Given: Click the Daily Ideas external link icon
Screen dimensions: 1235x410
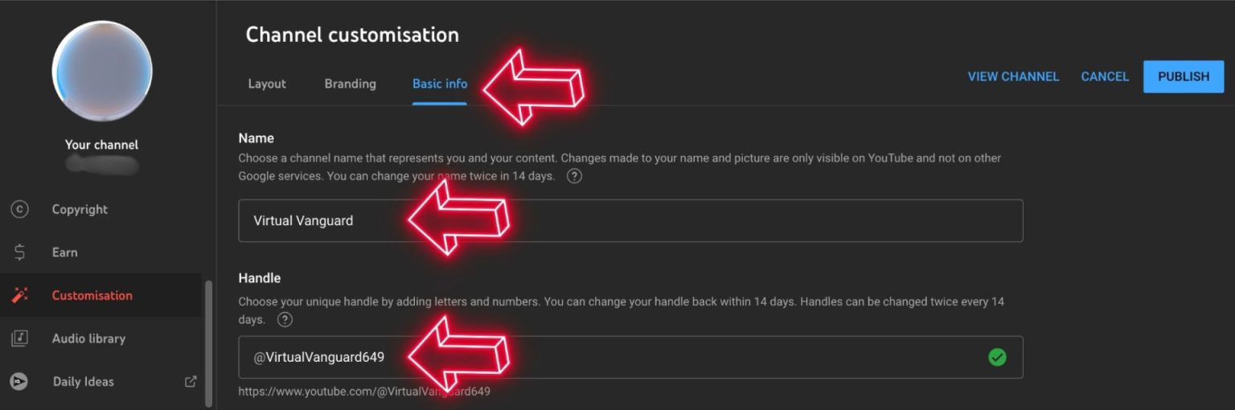Looking at the screenshot, I should (x=191, y=381).
